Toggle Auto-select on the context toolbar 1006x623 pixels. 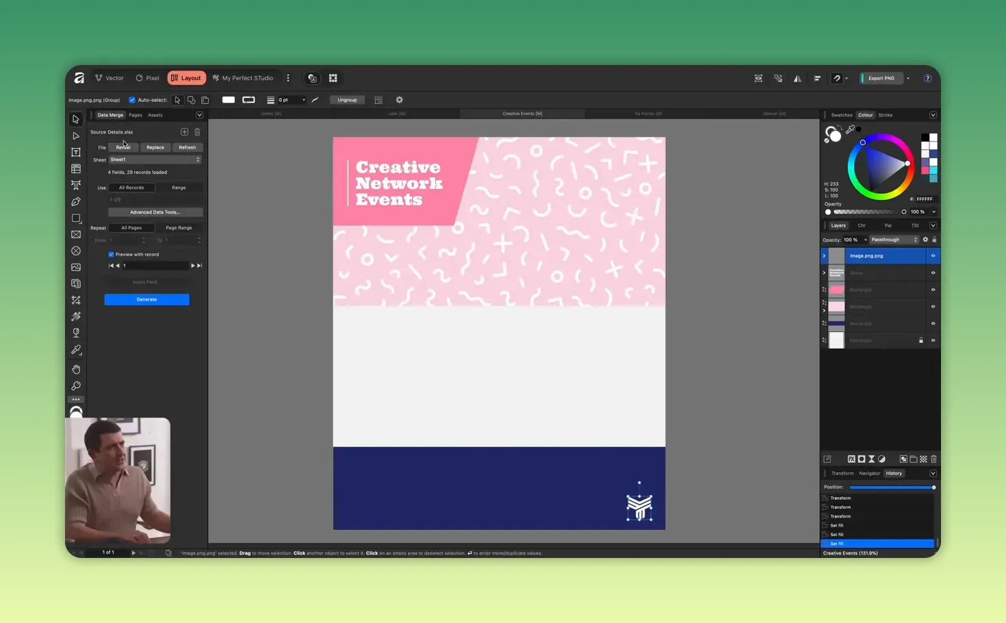(131, 99)
